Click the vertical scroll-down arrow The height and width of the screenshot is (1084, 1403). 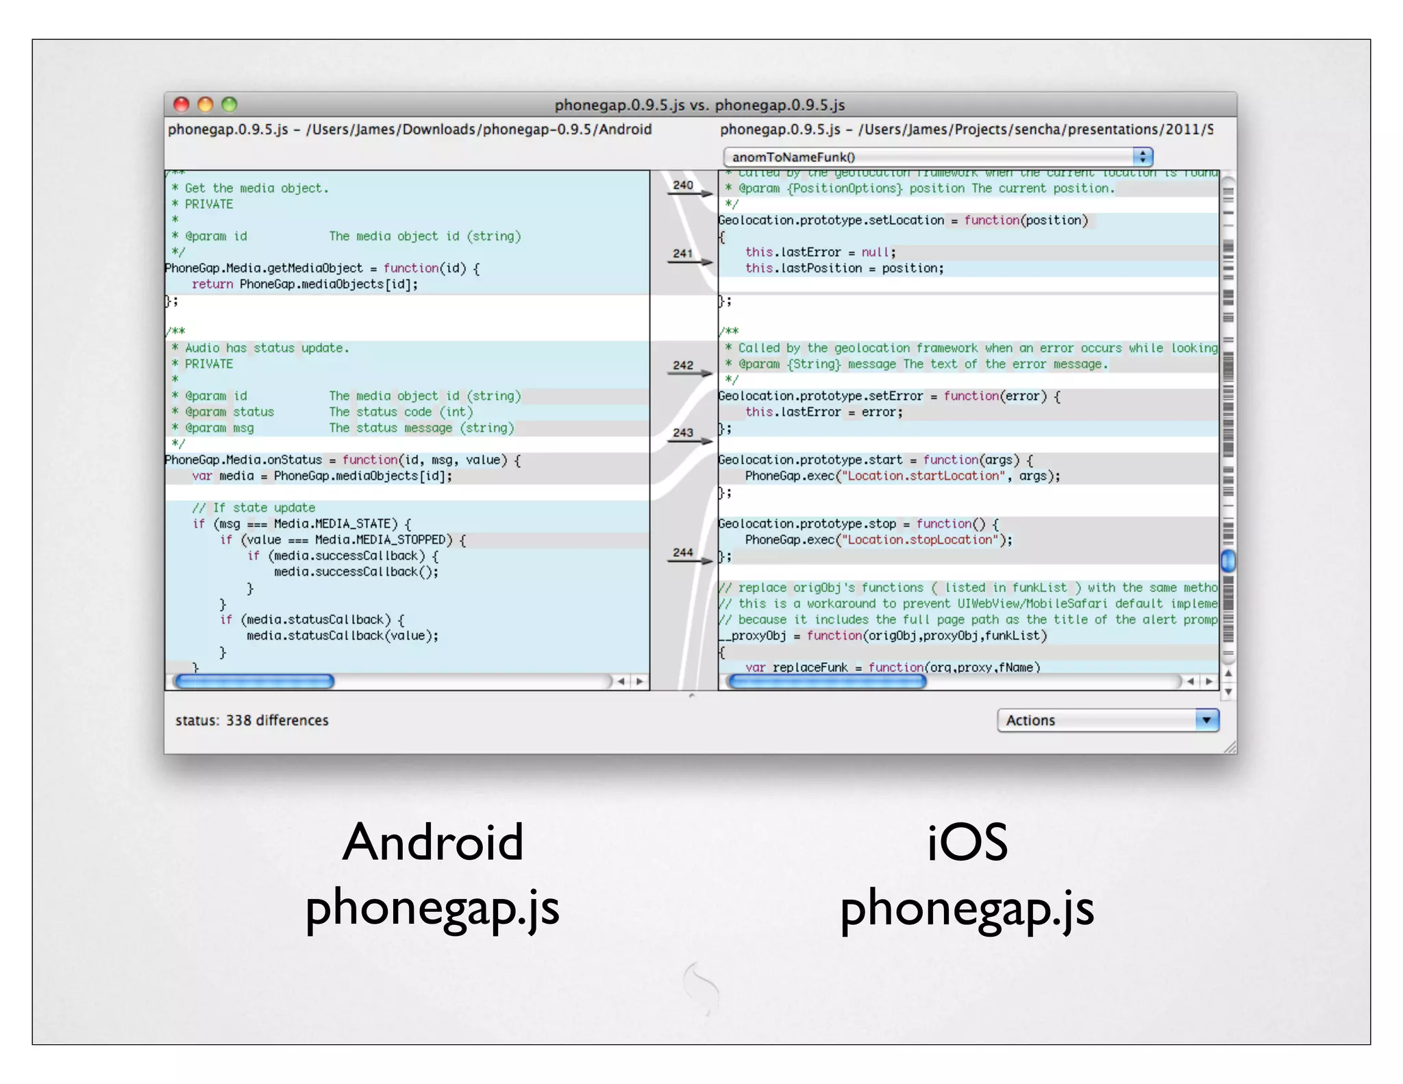(x=1228, y=691)
